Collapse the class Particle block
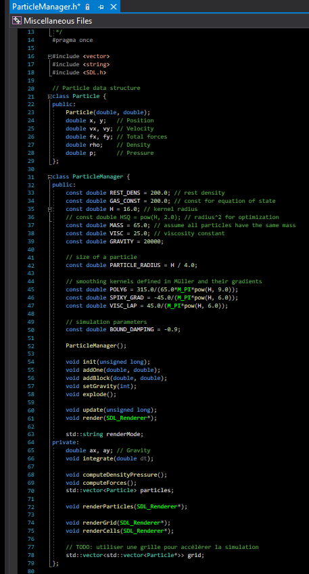 click(x=49, y=97)
